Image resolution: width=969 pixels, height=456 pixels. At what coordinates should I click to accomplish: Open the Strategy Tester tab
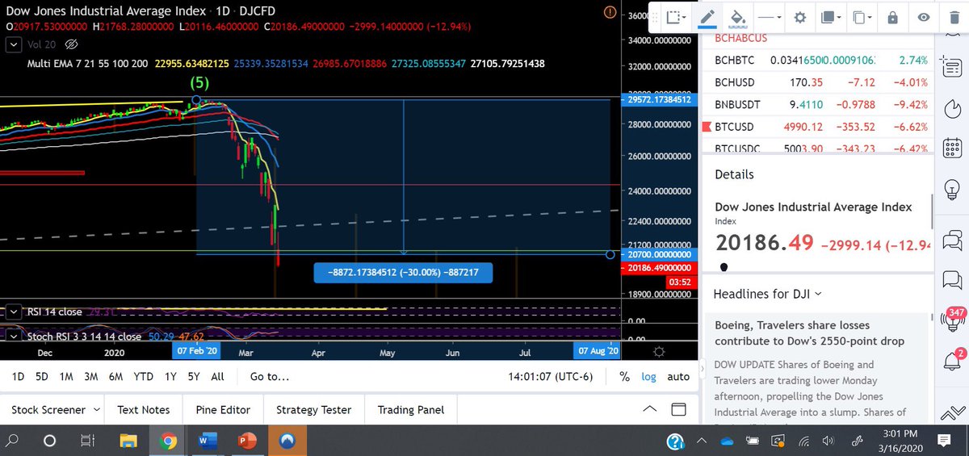(x=313, y=410)
